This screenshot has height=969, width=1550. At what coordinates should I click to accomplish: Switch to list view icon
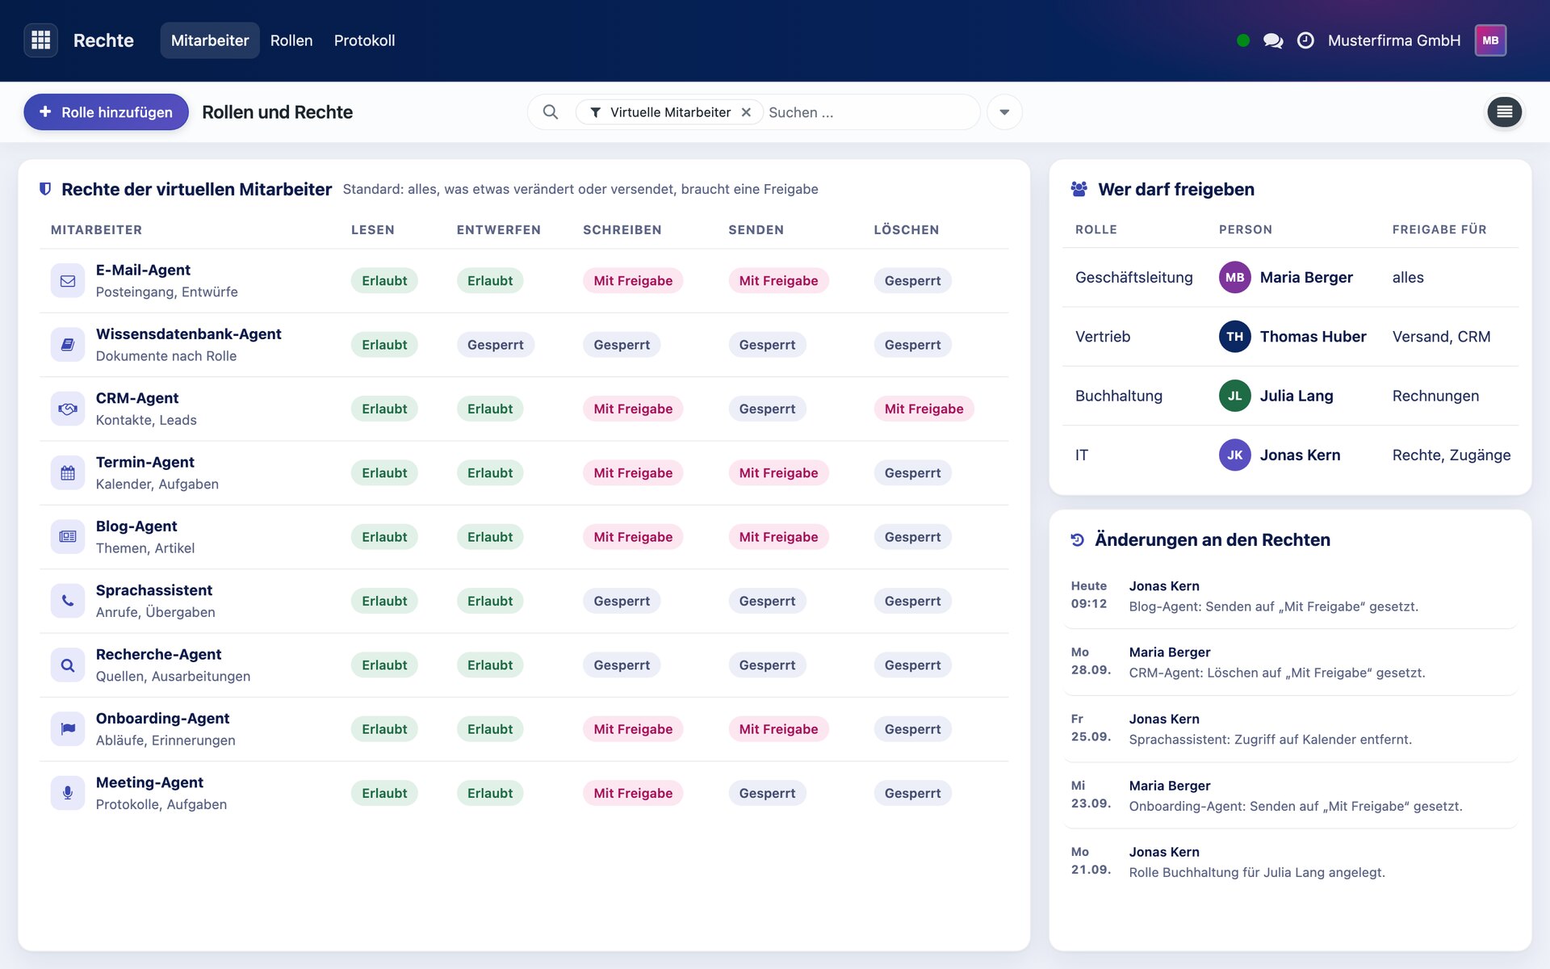coord(1505,112)
